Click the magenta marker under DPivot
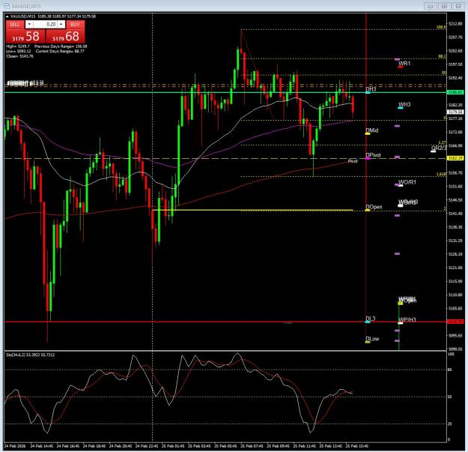 tap(368, 159)
